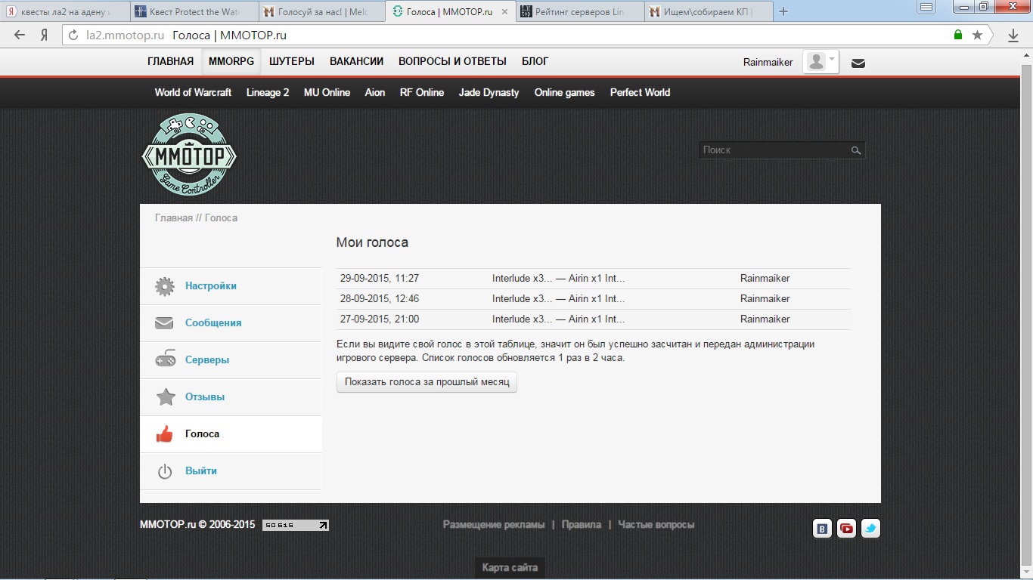The image size is (1033, 580).
Task: Click Rainmaiker in the 27-09-2015 row
Action: pyautogui.click(x=765, y=319)
